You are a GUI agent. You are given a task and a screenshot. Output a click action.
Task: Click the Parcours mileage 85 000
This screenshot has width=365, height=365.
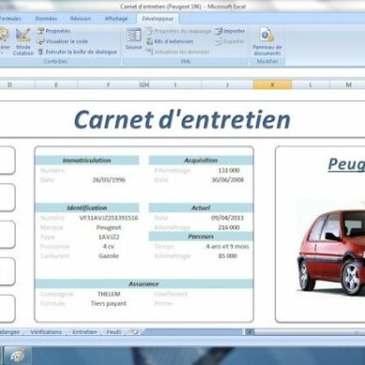227,255
